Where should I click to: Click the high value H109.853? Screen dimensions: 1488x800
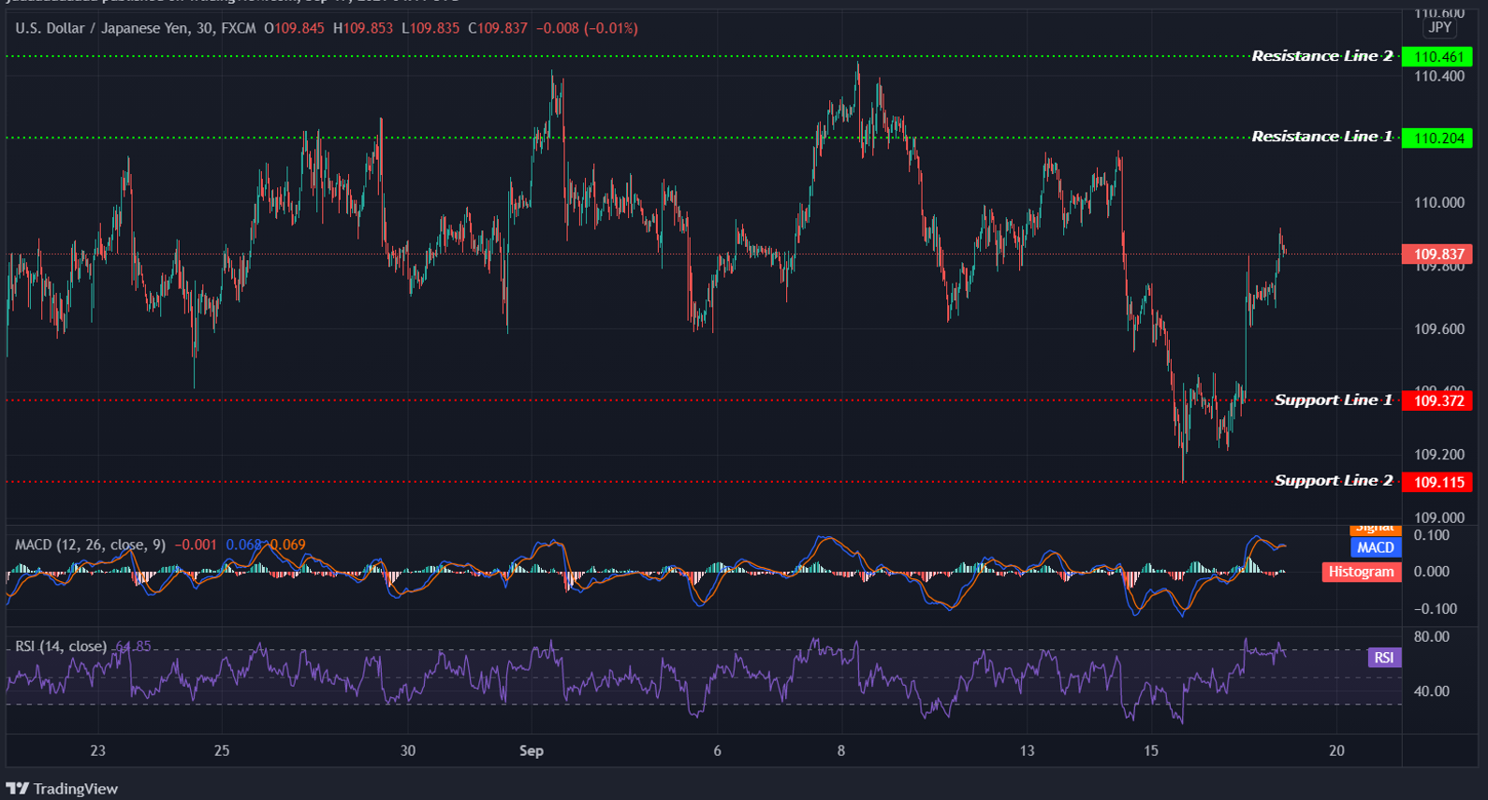pos(363,28)
